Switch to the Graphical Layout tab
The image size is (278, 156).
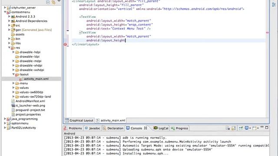click(x=79, y=120)
